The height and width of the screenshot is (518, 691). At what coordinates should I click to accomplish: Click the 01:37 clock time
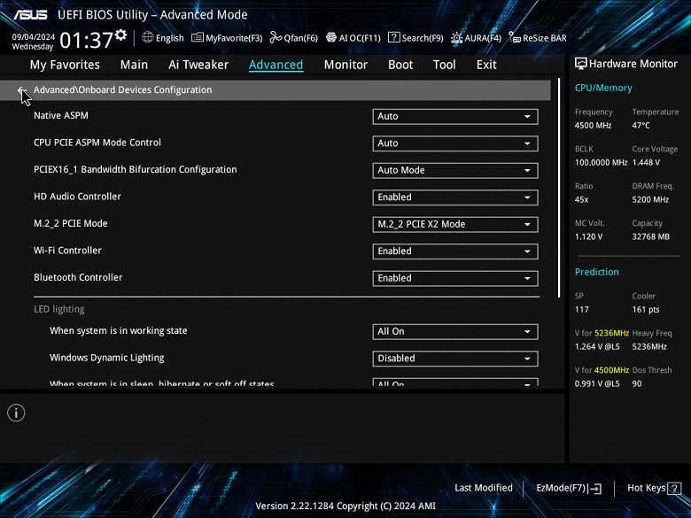point(87,40)
